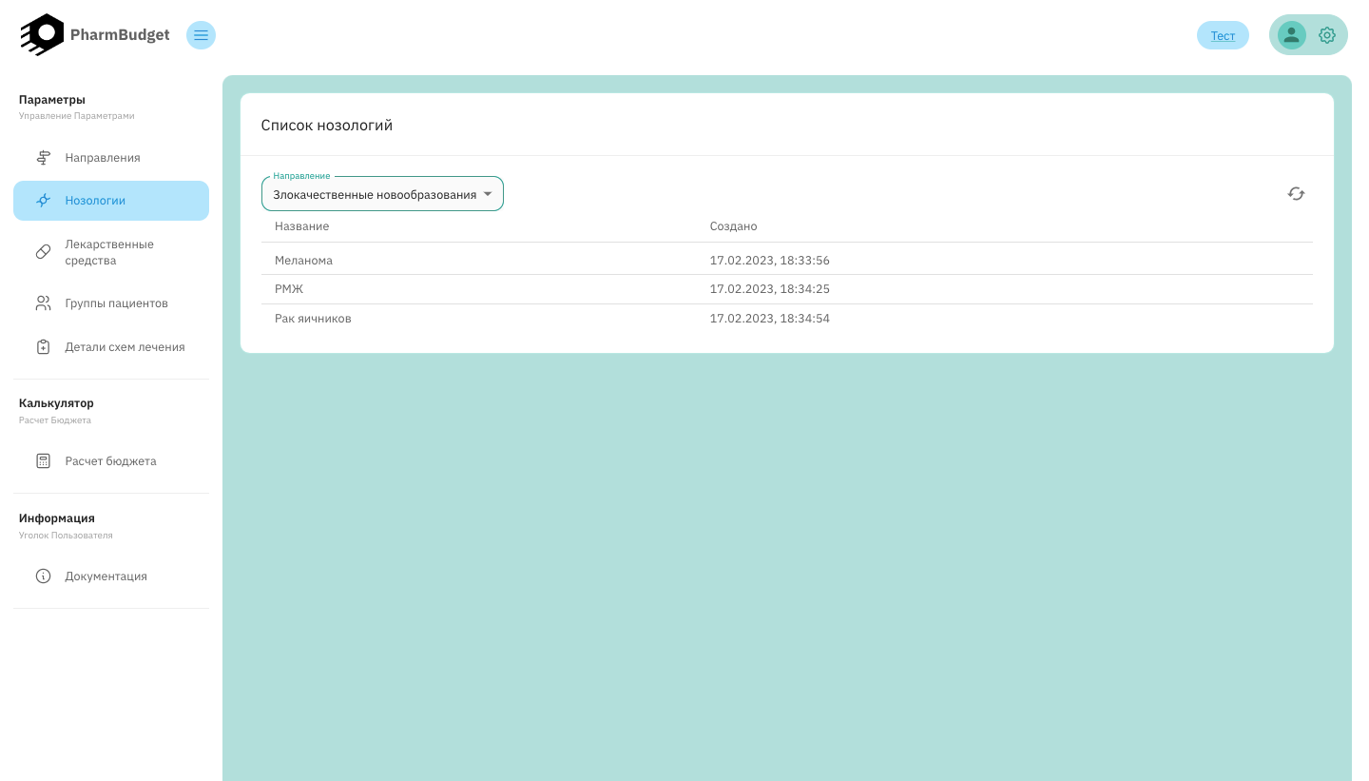Viewport: 1369px width, 781px height.
Task: Click the Информация section header
Action: click(57, 518)
